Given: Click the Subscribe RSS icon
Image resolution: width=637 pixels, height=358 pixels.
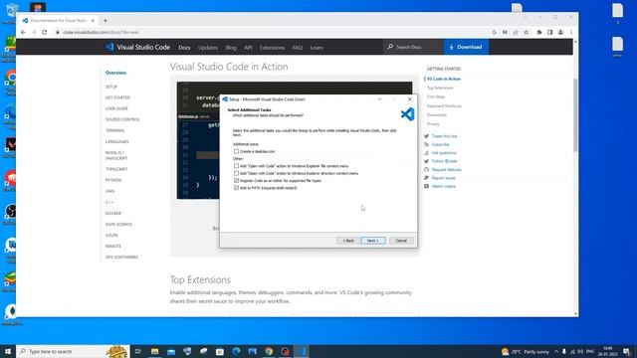Looking at the screenshot, I should coord(426,144).
